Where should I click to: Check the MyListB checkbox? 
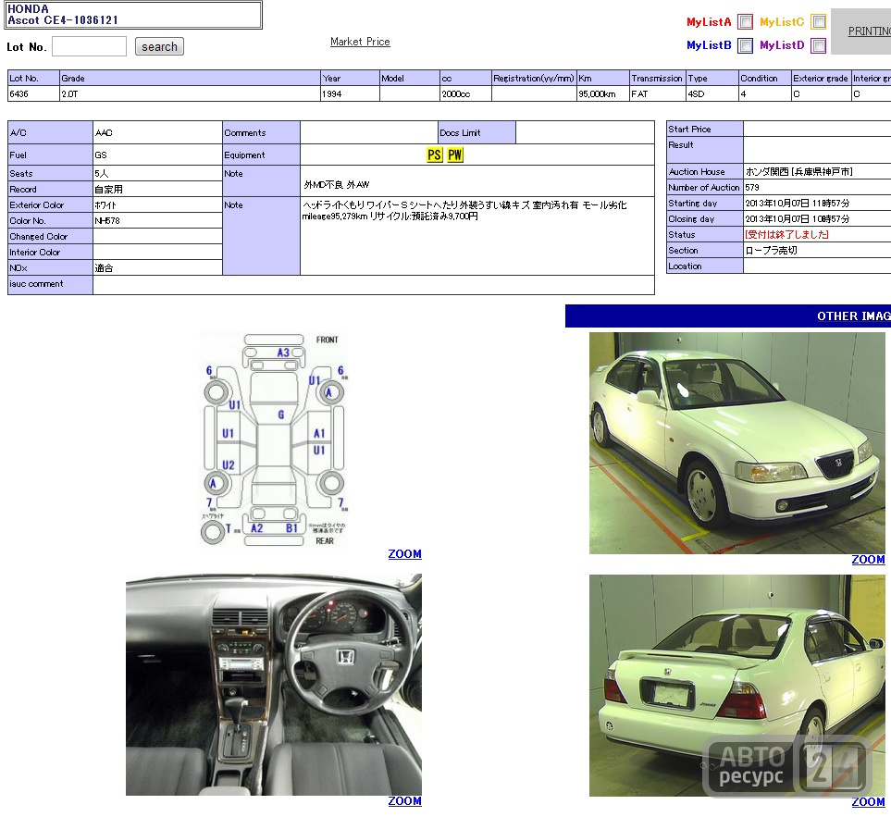click(x=745, y=45)
